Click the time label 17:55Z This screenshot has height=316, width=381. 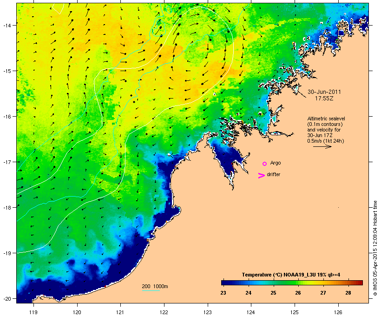point(324,99)
